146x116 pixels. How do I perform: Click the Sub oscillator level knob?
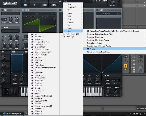point(17,19)
